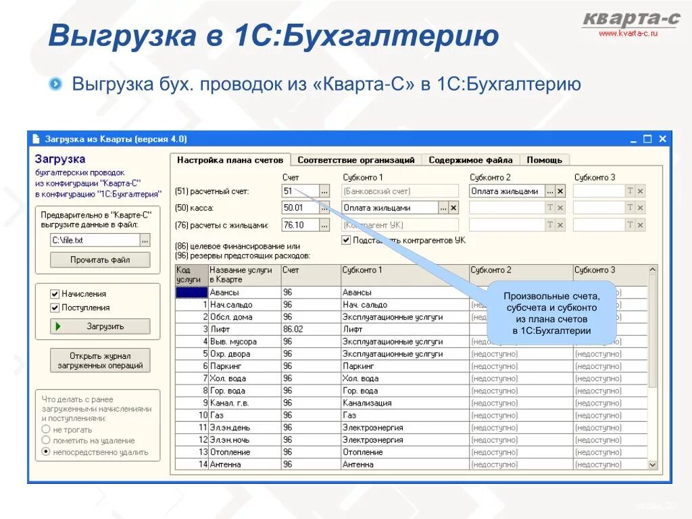This screenshot has height=519, width=692.
Task: Clear Субконто 2 in касса row
Action: click(560, 208)
